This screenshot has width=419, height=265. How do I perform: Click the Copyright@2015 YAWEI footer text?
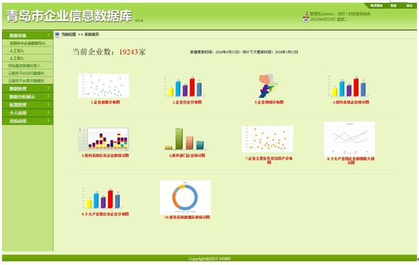pos(209,259)
